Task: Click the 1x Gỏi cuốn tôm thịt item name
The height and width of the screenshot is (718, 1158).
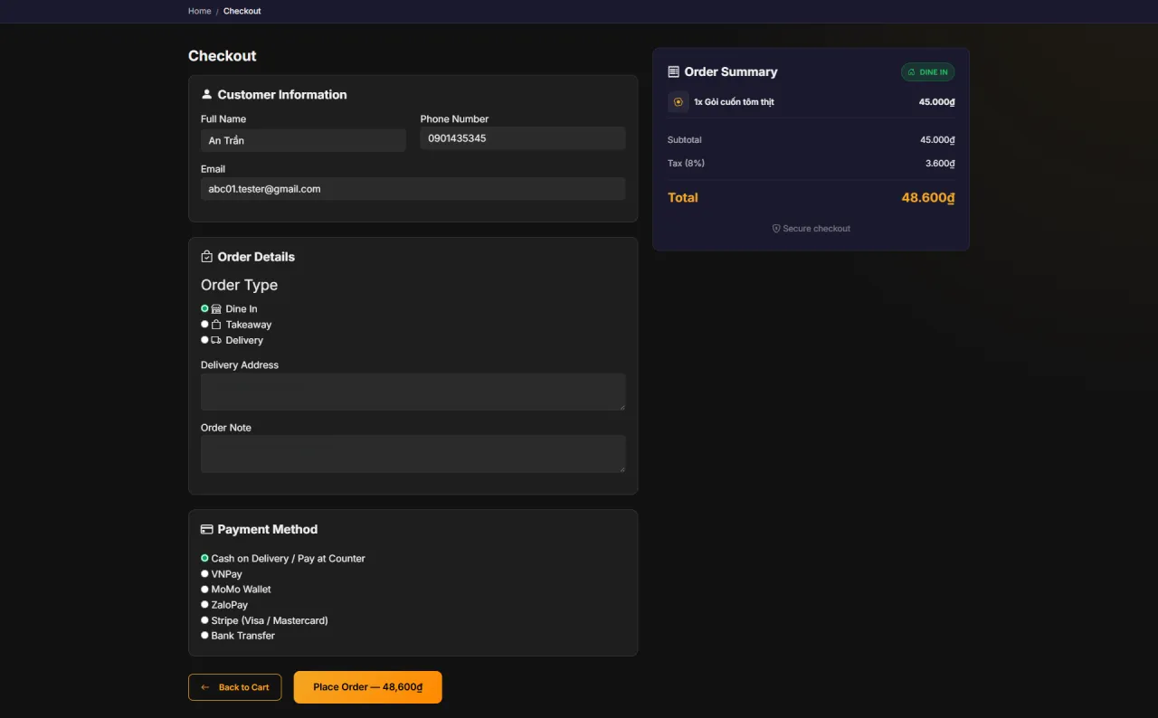Action: [734, 102]
